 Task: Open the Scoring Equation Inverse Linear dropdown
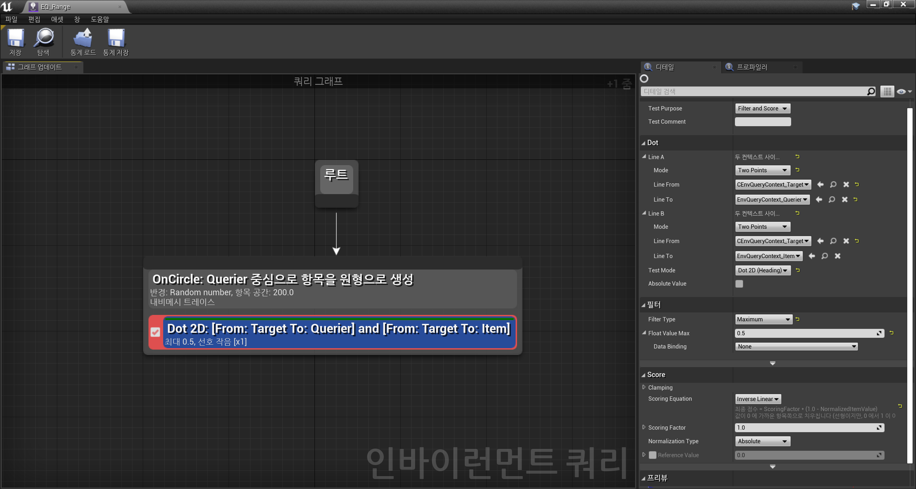(758, 399)
